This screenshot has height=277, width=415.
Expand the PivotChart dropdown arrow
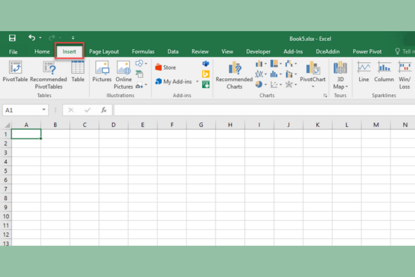313,87
